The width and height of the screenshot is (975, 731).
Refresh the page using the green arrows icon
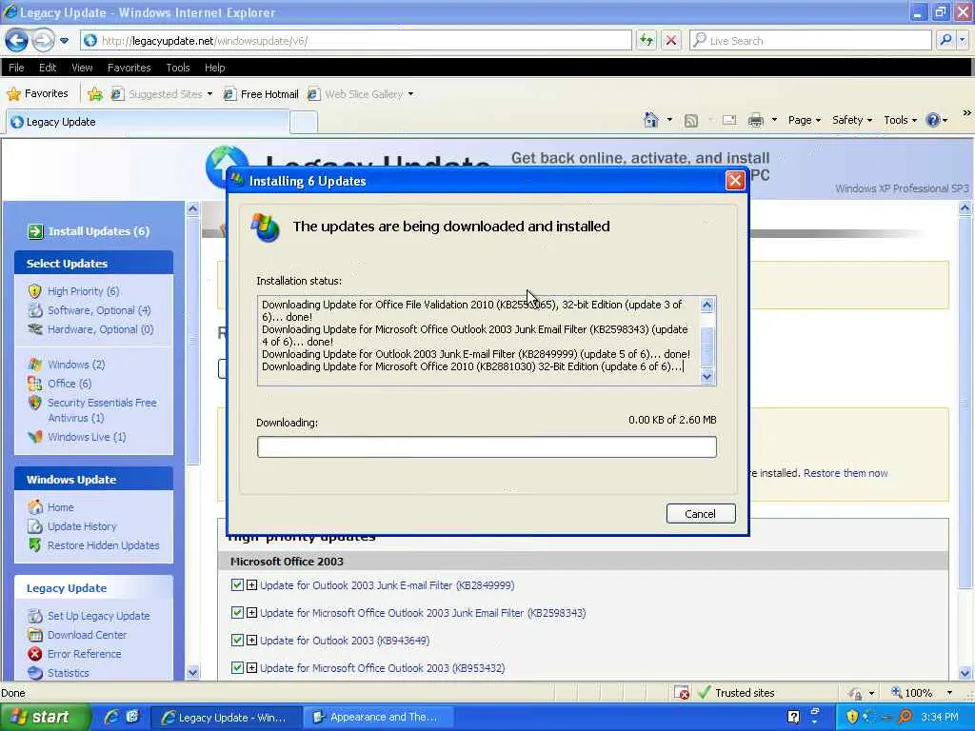(647, 40)
